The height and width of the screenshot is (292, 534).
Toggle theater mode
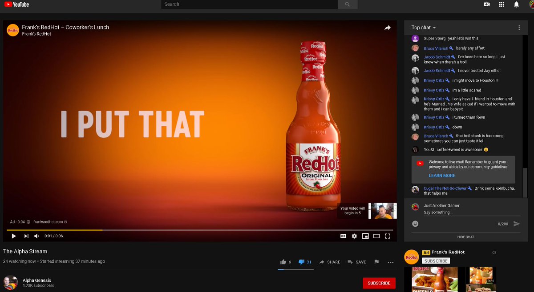tap(376, 236)
